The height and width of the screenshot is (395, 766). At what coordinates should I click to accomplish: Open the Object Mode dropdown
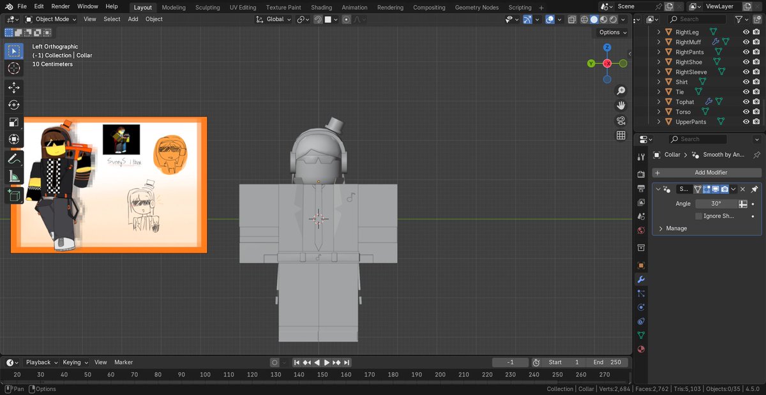click(50, 19)
